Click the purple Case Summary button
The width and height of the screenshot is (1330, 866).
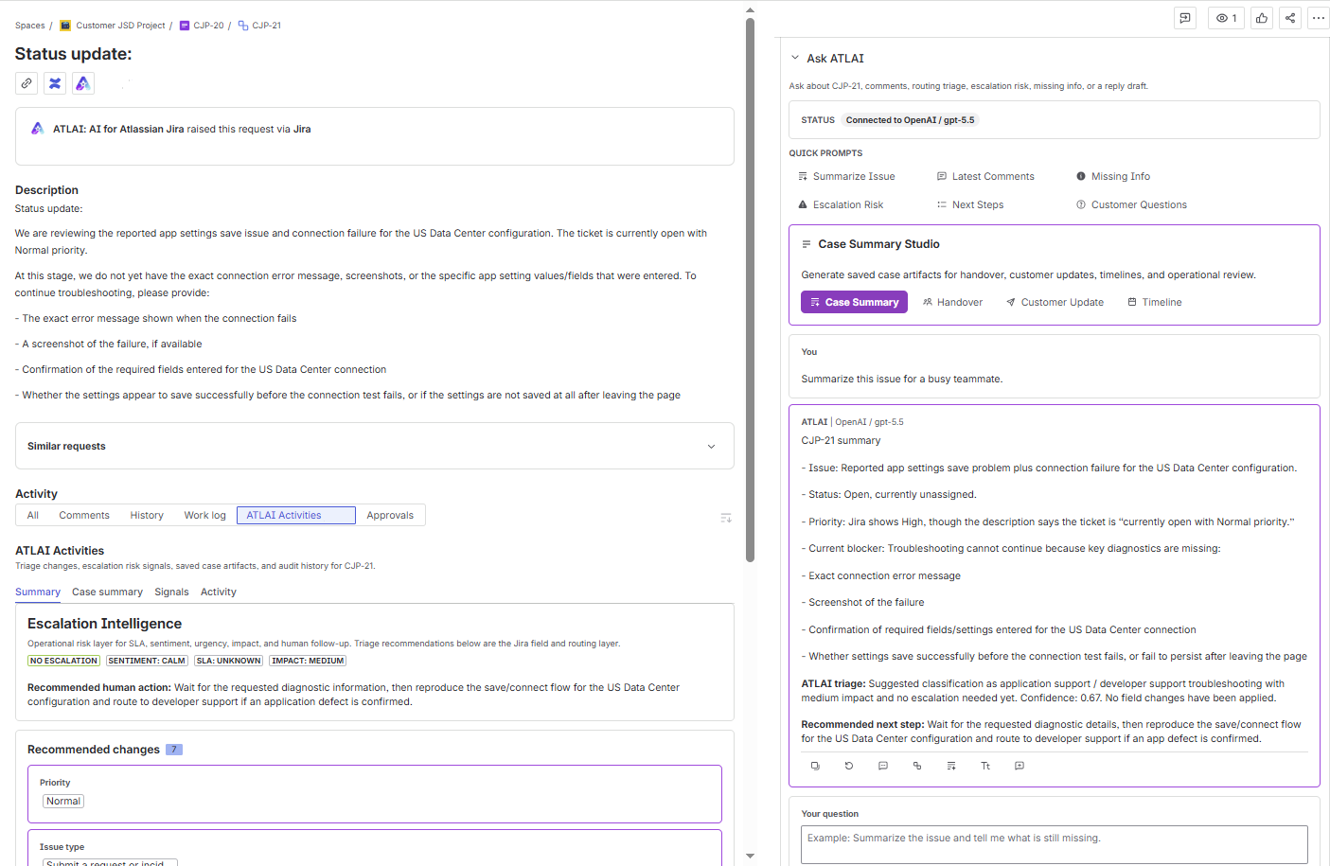(854, 302)
